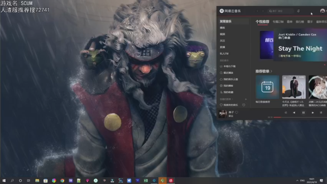Open File Explorer from the taskbar
The image size is (327, 184).
[x=37, y=180]
